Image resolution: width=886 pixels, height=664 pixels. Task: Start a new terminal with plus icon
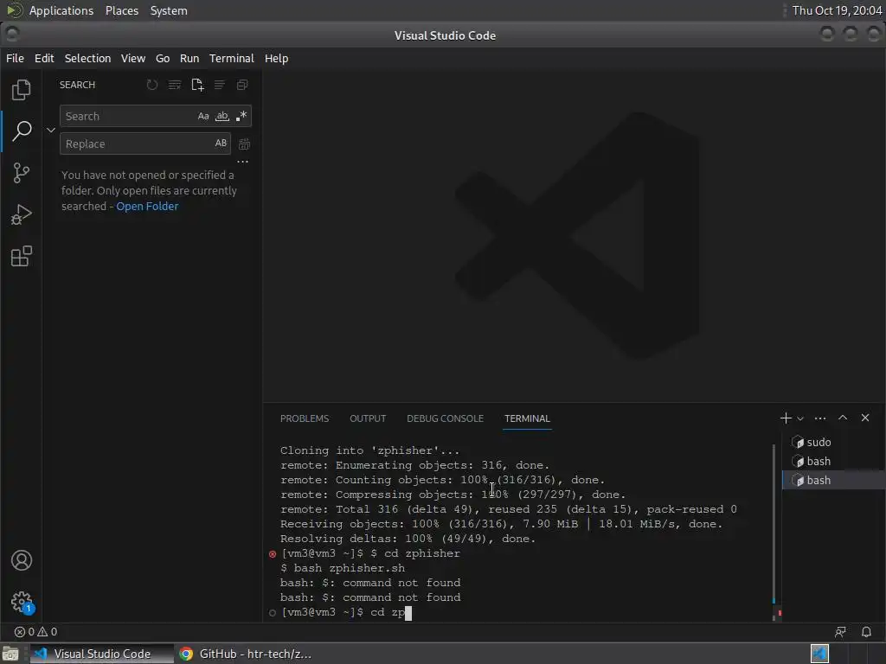[x=786, y=418]
